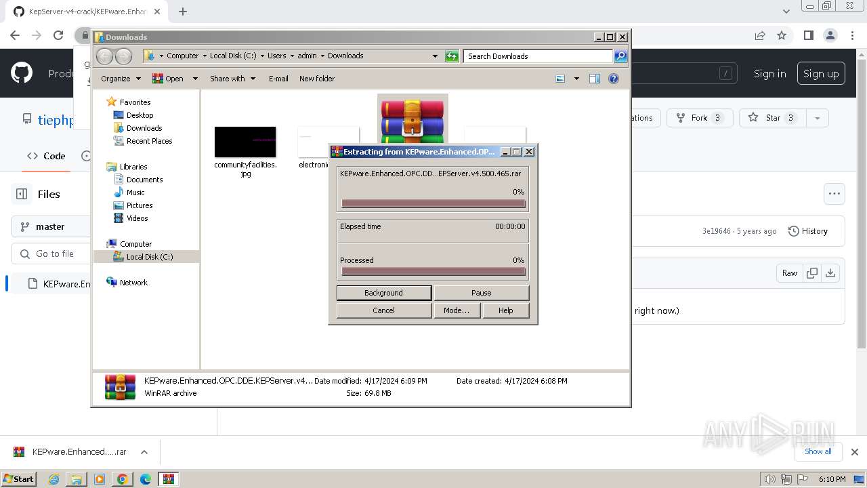
Task: Open the Organize menu
Action: point(121,79)
